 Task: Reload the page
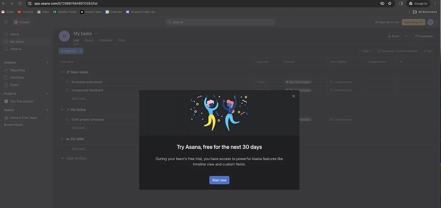tap(20, 3)
